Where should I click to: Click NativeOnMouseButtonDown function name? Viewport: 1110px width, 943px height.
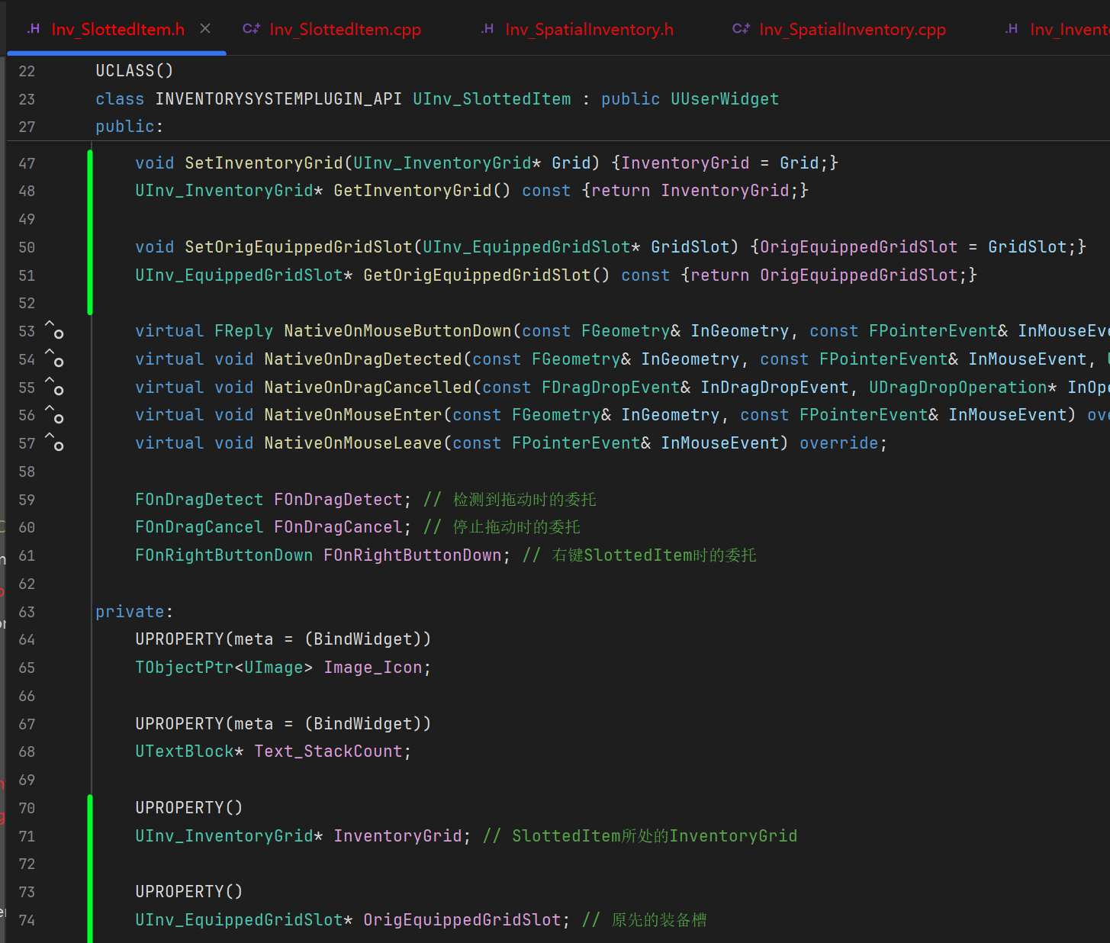pyautogui.click(x=397, y=330)
